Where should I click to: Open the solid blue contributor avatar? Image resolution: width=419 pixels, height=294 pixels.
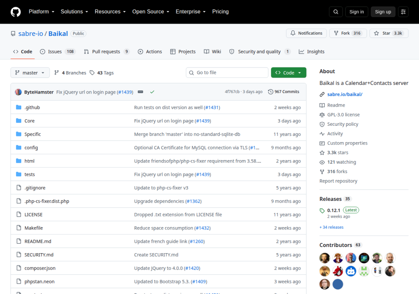coord(338,284)
